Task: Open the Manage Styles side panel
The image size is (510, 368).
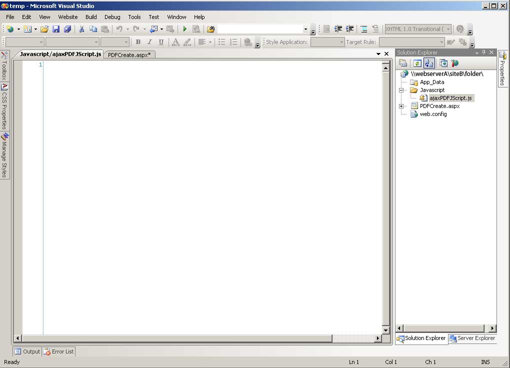Action: [4, 155]
